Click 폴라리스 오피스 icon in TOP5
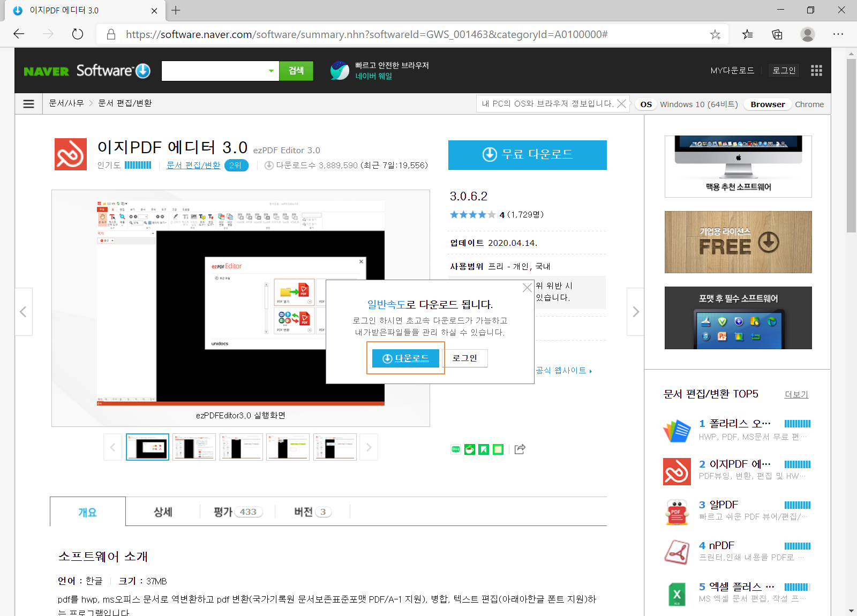 (x=677, y=431)
